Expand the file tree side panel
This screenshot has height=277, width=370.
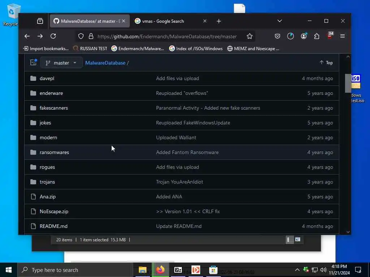point(33,62)
